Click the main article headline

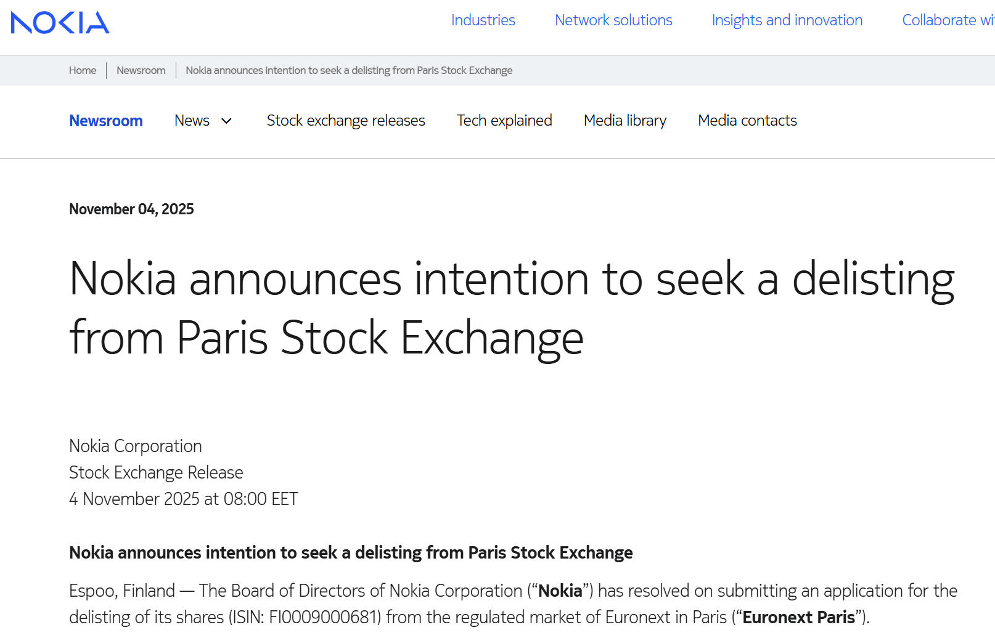point(512,308)
